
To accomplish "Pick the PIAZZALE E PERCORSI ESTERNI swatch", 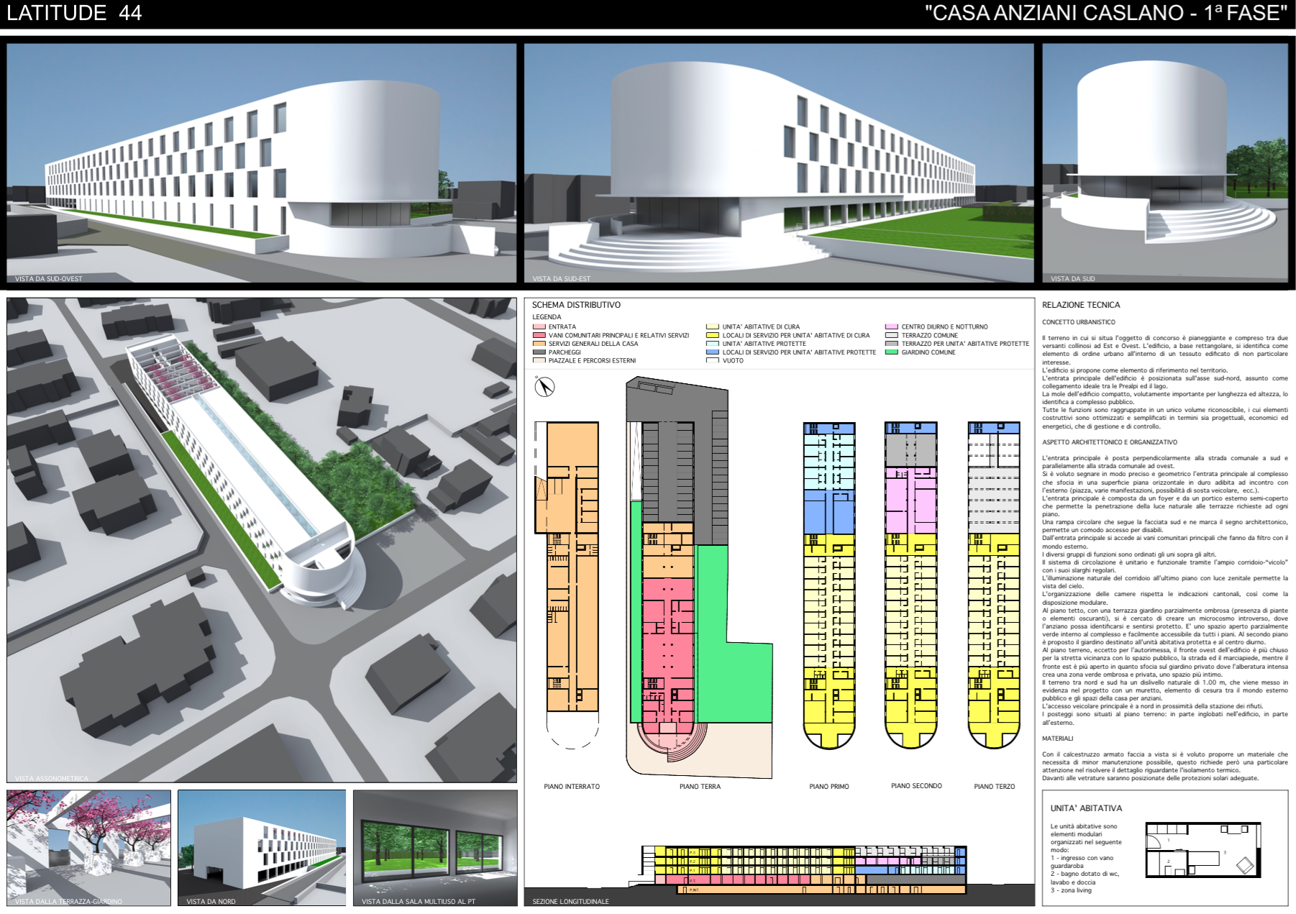I will click(539, 361).
